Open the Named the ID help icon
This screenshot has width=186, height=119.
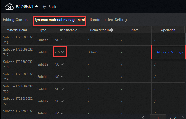pos(111,30)
